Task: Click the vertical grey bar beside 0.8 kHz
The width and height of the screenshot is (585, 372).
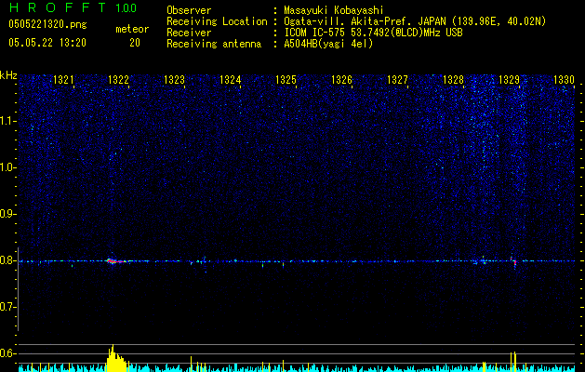Action: pos(18,289)
